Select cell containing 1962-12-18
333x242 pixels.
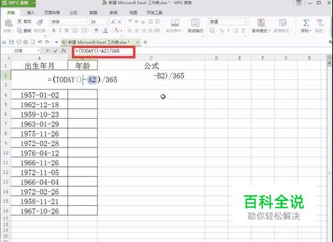click(x=39, y=105)
